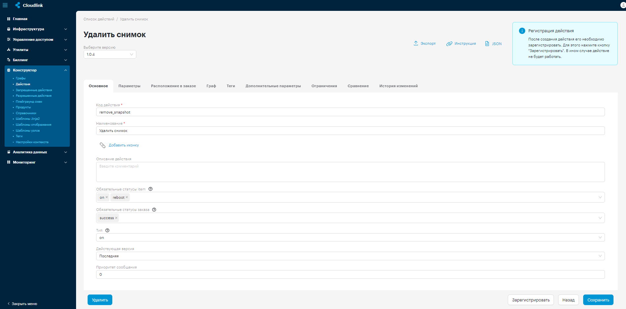Viewport: 626px width, 309px height.
Task: Collapse the Конструктор menu chevron
Action: pyautogui.click(x=66, y=70)
